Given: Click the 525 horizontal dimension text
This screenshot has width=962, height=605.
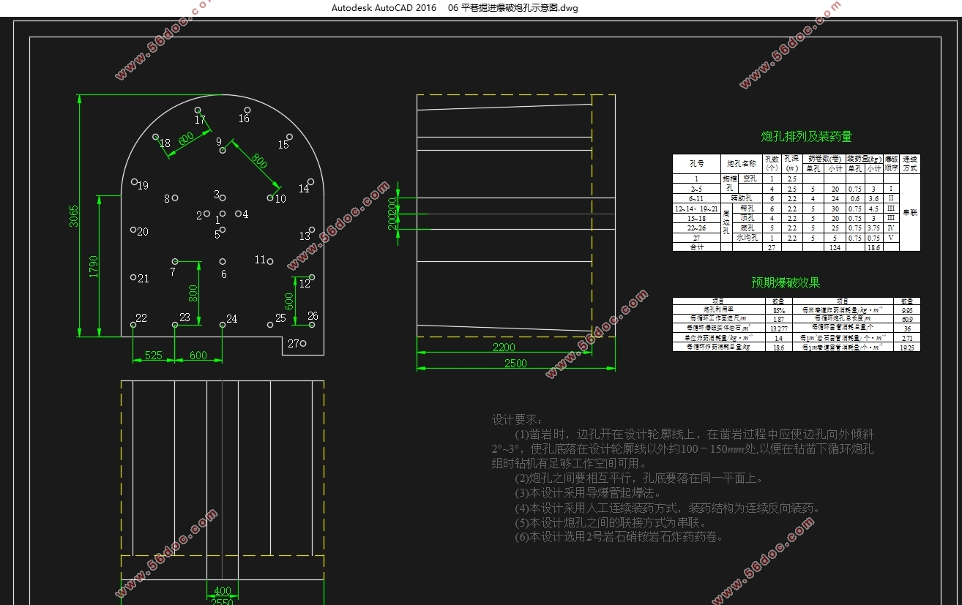Looking at the screenshot, I should click(153, 356).
